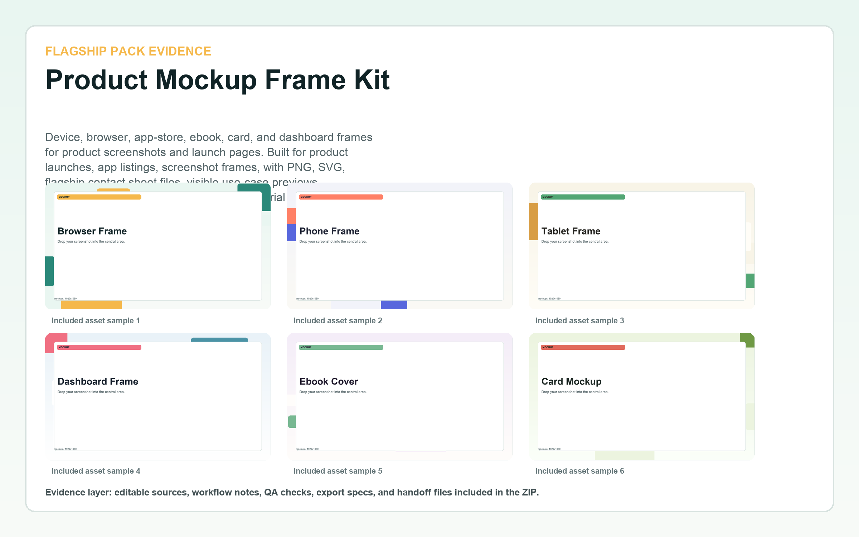Click 'mockup / 1920x1080' in the Phone Frame card
The image size is (859, 537).
[x=307, y=299]
